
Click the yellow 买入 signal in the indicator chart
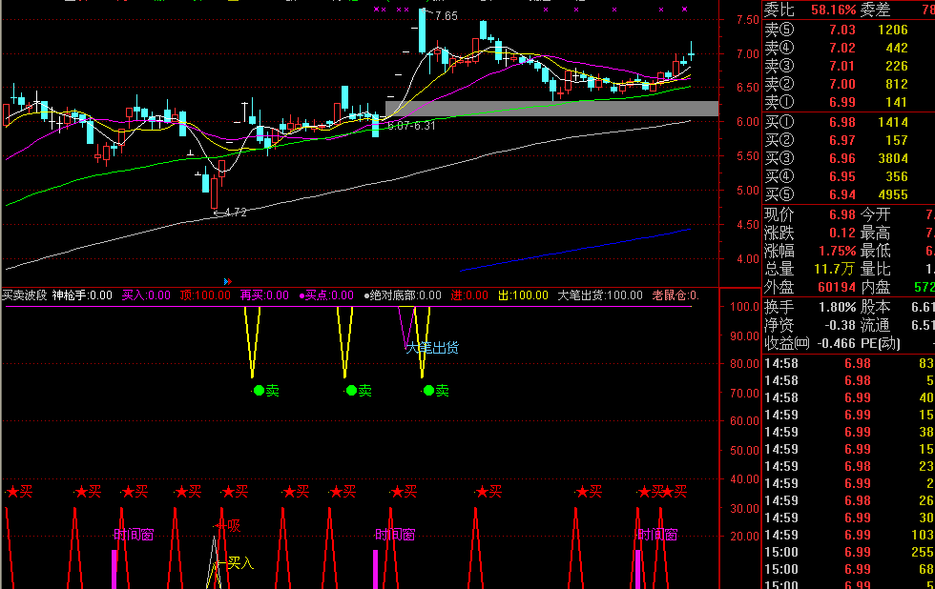point(240,563)
